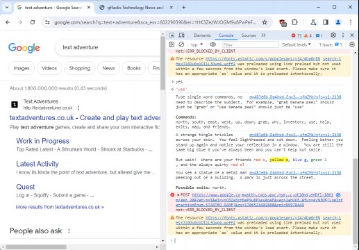The image size is (359, 250).
Task: Click the 13 errors counter
Action: (297, 35)
